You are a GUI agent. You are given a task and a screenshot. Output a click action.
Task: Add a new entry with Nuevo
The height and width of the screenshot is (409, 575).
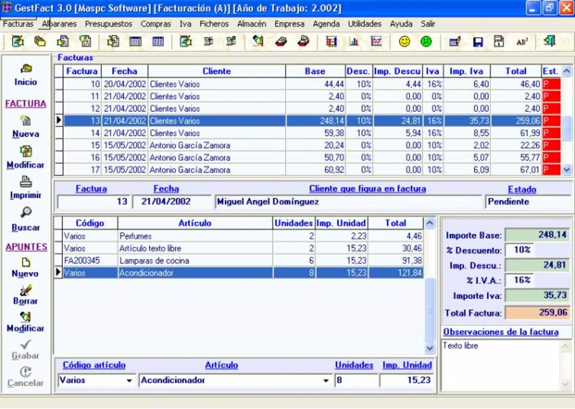26,267
